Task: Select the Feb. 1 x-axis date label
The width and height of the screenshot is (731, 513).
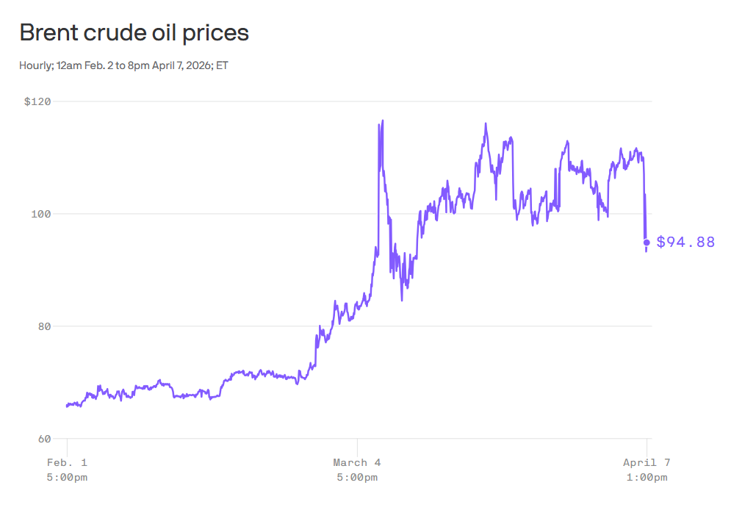Action: 67,463
